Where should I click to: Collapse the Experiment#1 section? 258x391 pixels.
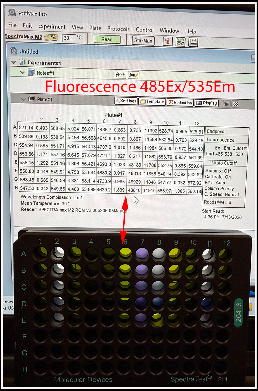(x=13, y=62)
